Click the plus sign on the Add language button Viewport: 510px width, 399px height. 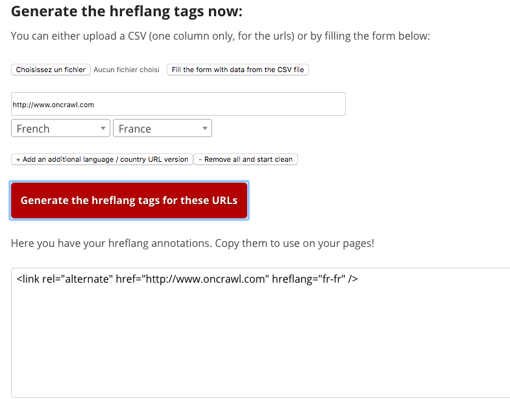[x=18, y=160]
